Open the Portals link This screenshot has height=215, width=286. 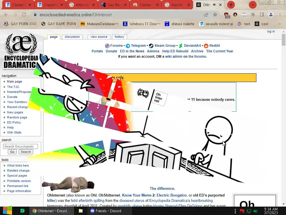[x=97, y=51]
